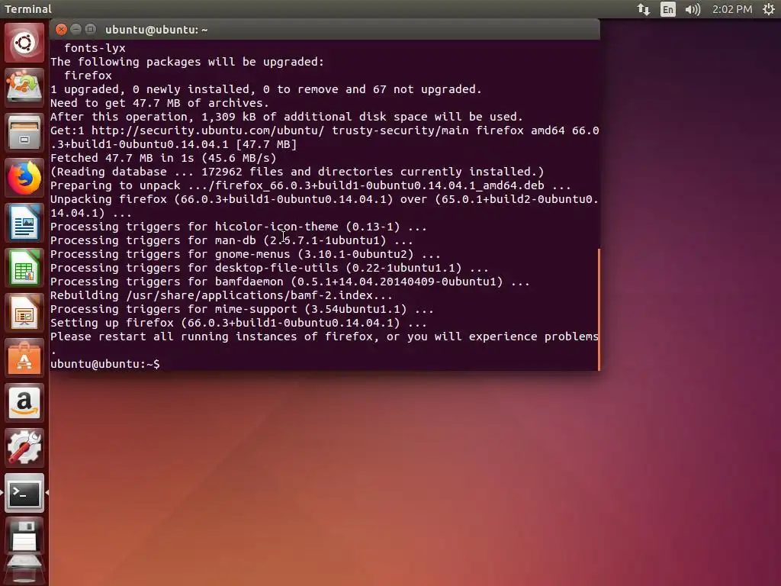Click the 'Fetched 47.7 MB in 1s' line

[163, 158]
